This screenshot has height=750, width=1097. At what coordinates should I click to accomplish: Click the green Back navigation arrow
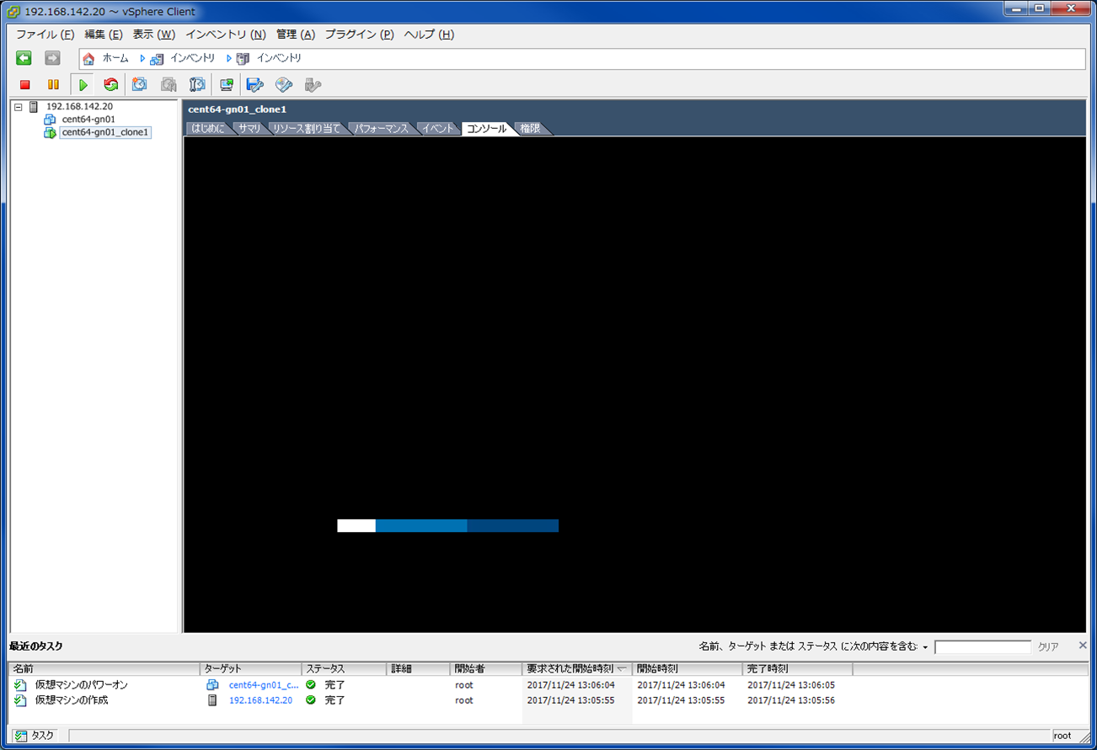tap(24, 58)
